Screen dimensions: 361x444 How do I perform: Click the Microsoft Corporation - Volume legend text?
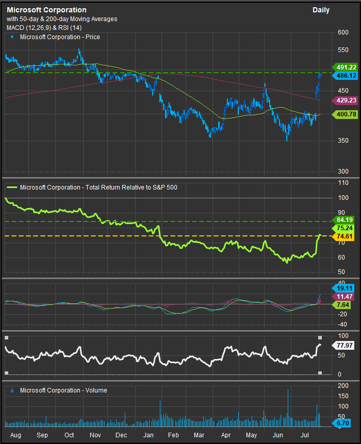(63, 390)
